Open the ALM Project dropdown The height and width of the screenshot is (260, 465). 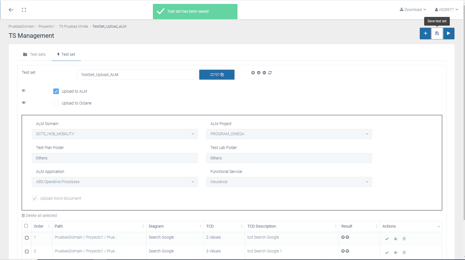[289, 134]
